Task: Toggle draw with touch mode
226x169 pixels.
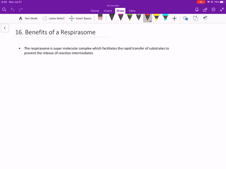Action: click(205, 18)
